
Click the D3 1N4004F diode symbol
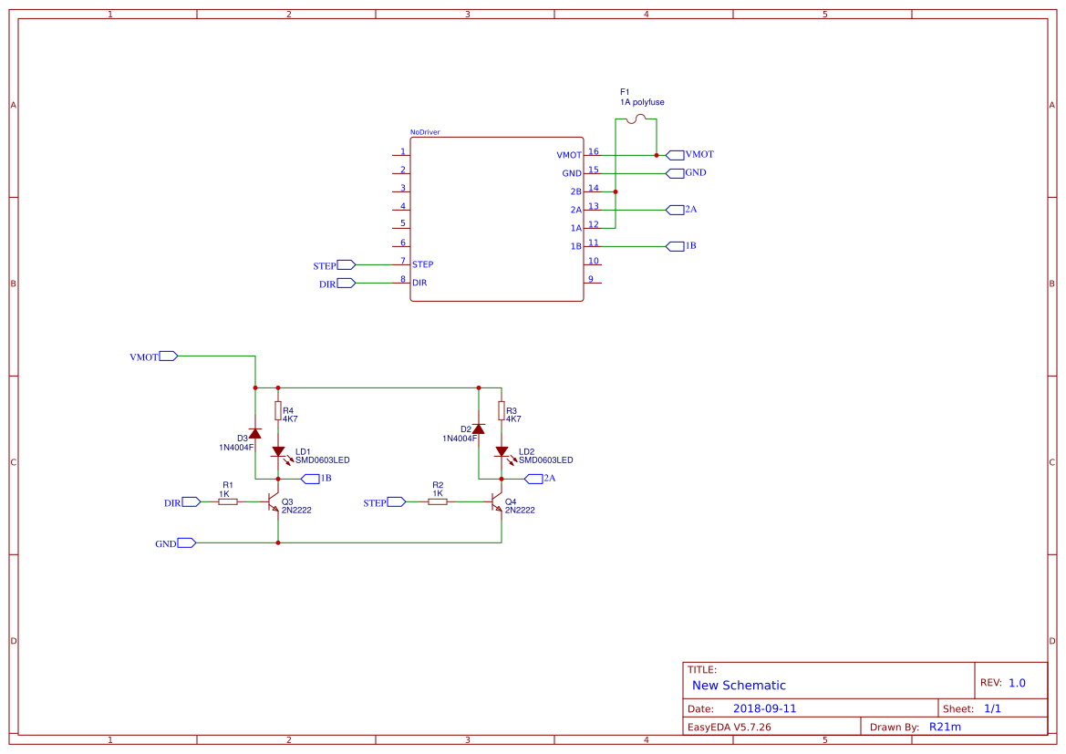coord(255,432)
